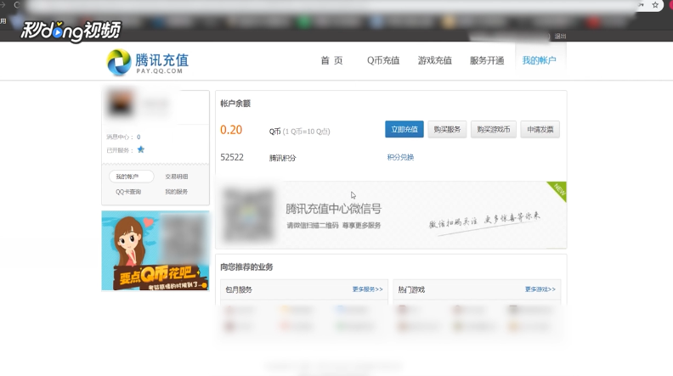Image resolution: width=673 pixels, height=376 pixels.
Task: Click 申请发票 button
Action: pos(540,129)
